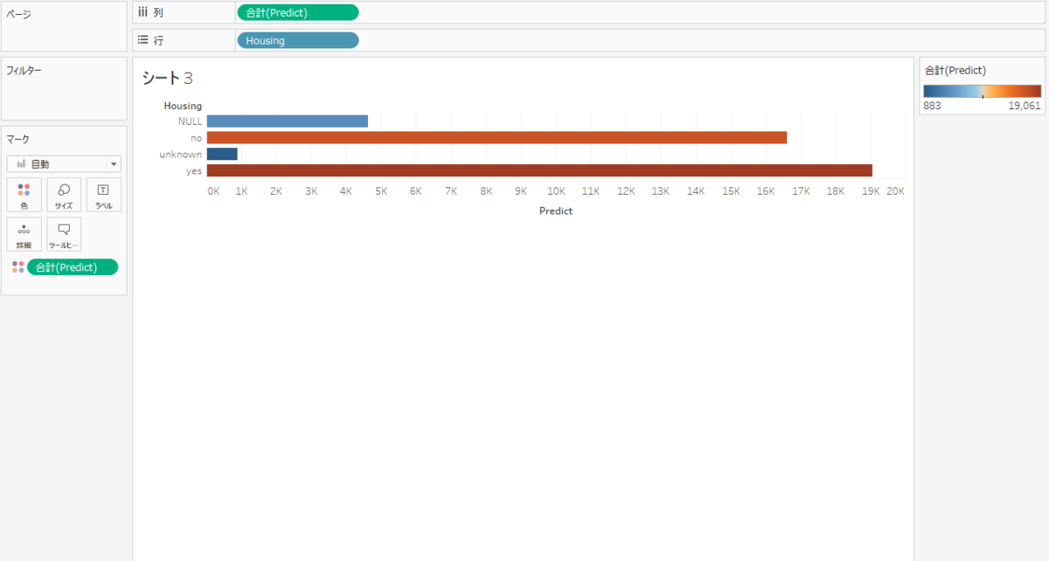1049x561 pixels.
Task: Click the color gradient legend bar
Action: pyautogui.click(x=983, y=91)
